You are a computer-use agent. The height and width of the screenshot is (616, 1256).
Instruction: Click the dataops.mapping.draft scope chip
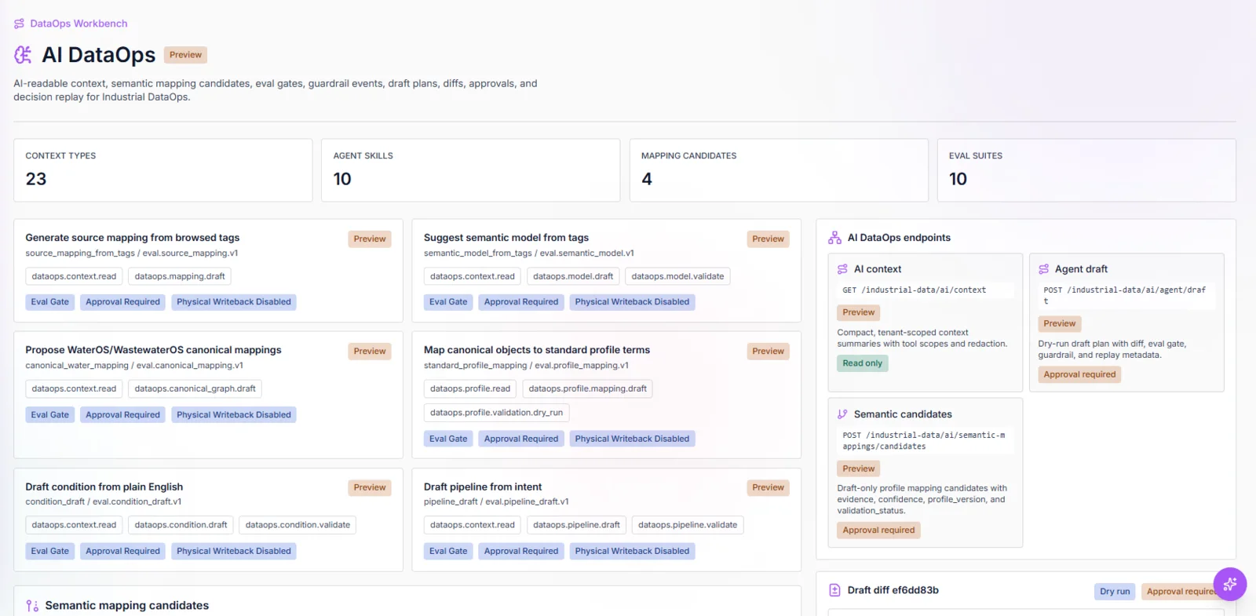pos(180,276)
